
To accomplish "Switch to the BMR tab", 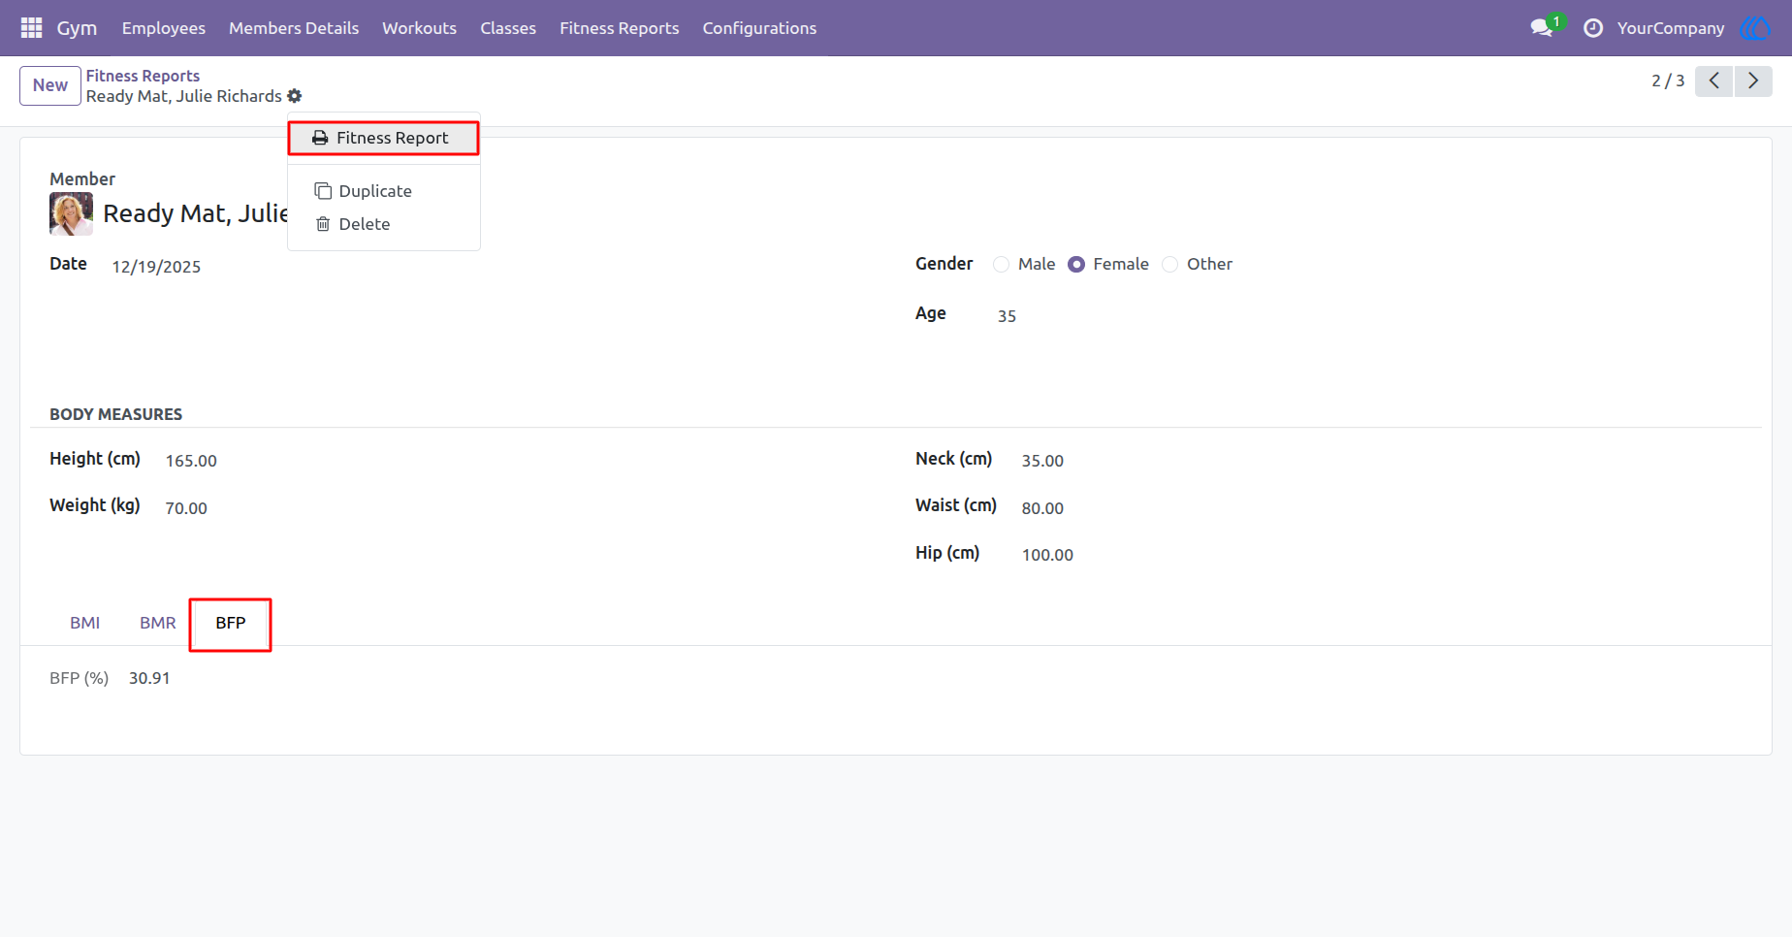I will [x=158, y=623].
